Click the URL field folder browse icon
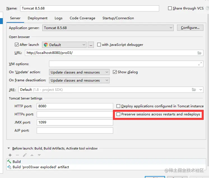The image size is (209, 178). 199,53
